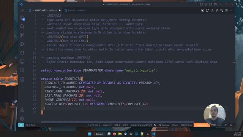Toggle the Secondary Side Bar layout button
243x137 pixels.
click(211, 4)
